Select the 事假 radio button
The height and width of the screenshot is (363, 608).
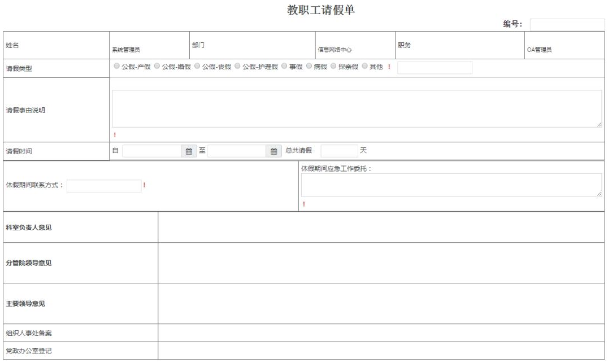click(284, 66)
